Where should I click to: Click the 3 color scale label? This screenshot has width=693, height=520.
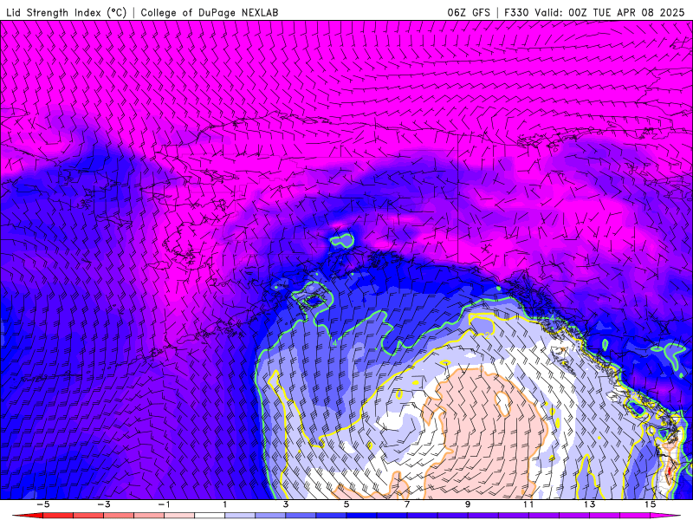(x=286, y=504)
